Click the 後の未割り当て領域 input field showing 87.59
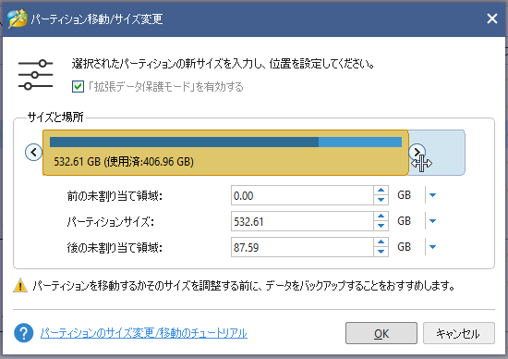Viewport: 508px width, 359px height. pos(302,247)
